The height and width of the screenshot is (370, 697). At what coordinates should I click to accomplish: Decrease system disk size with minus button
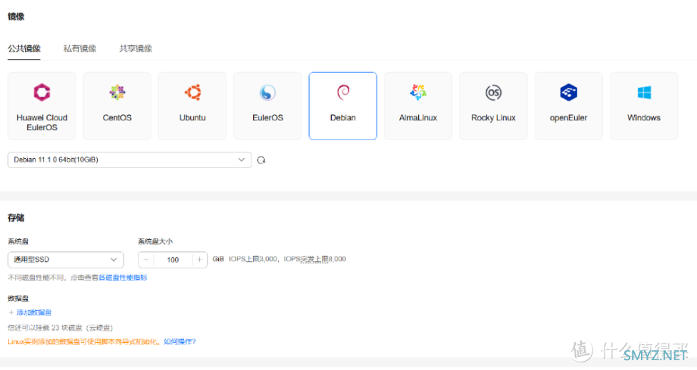[145, 260]
